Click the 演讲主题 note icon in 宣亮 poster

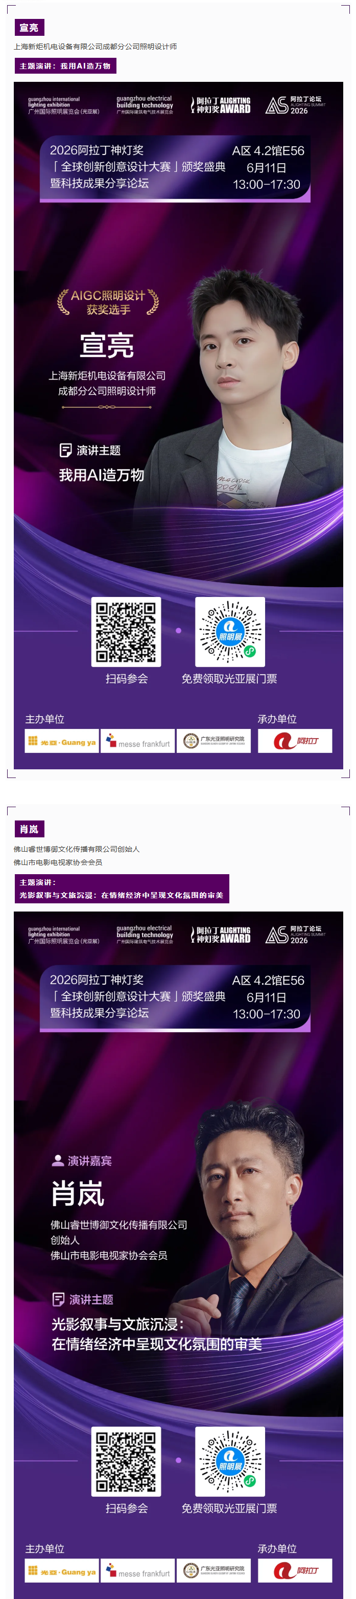pos(65,450)
